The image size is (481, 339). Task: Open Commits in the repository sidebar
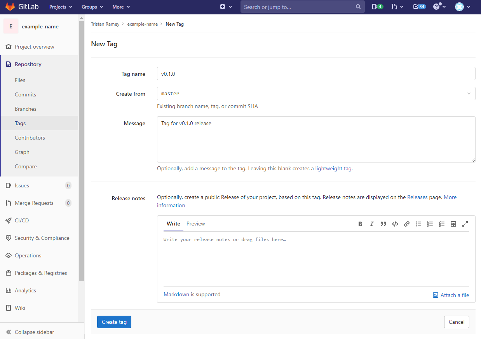coord(25,94)
